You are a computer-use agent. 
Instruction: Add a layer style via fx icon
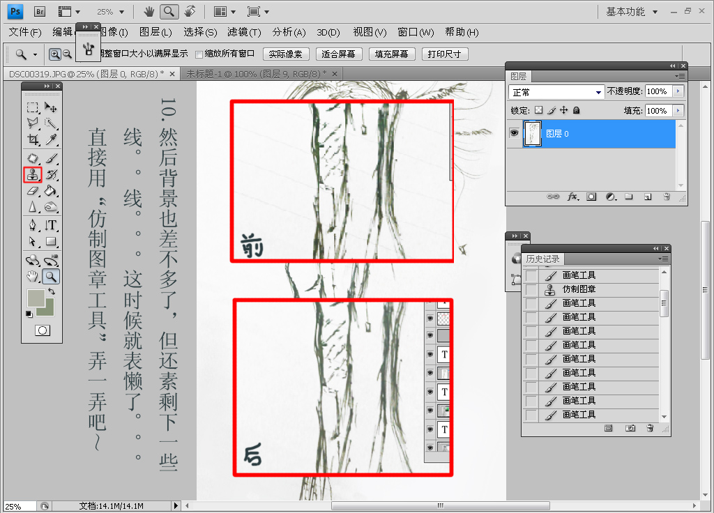573,197
